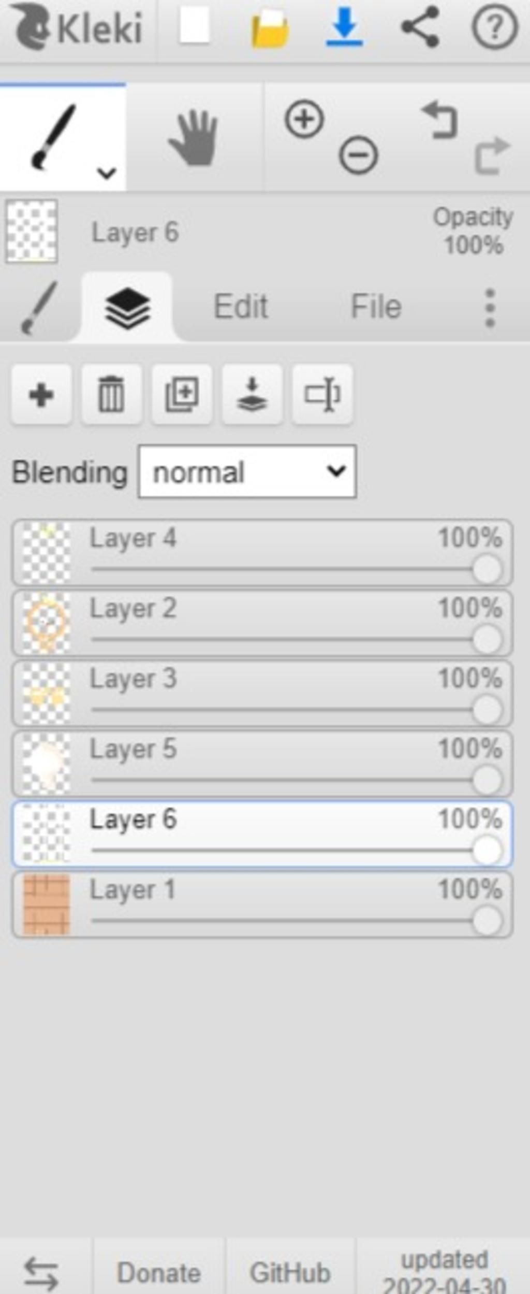Switch to the Edit tab
Image resolution: width=530 pixels, height=1294 pixels.
pyautogui.click(x=241, y=307)
